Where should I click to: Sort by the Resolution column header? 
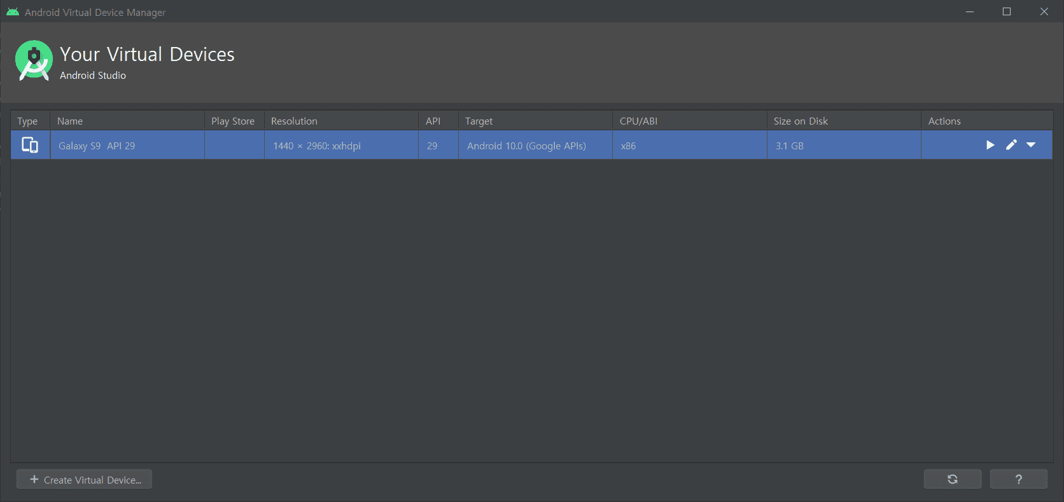[x=341, y=121]
